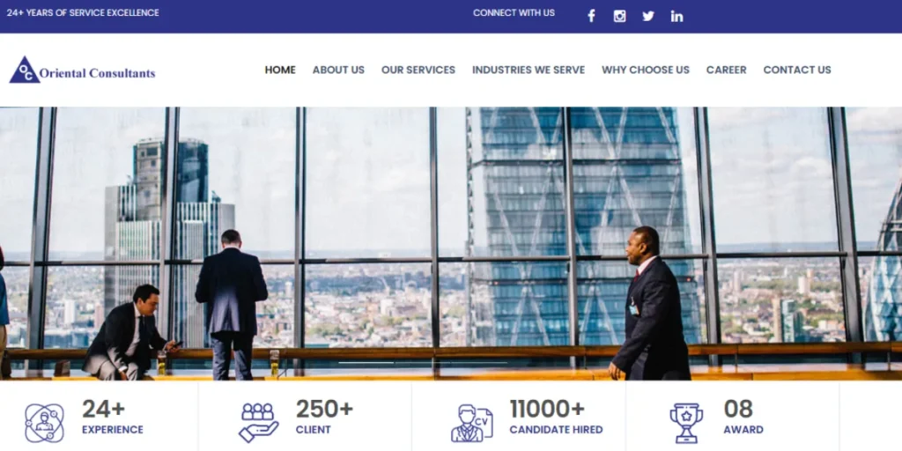Select Industries We Serve in navigation

click(529, 70)
